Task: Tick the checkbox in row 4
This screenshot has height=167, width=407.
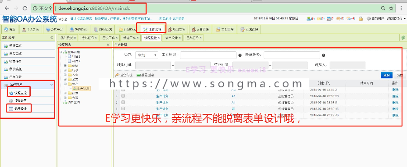Action: tap(123, 108)
